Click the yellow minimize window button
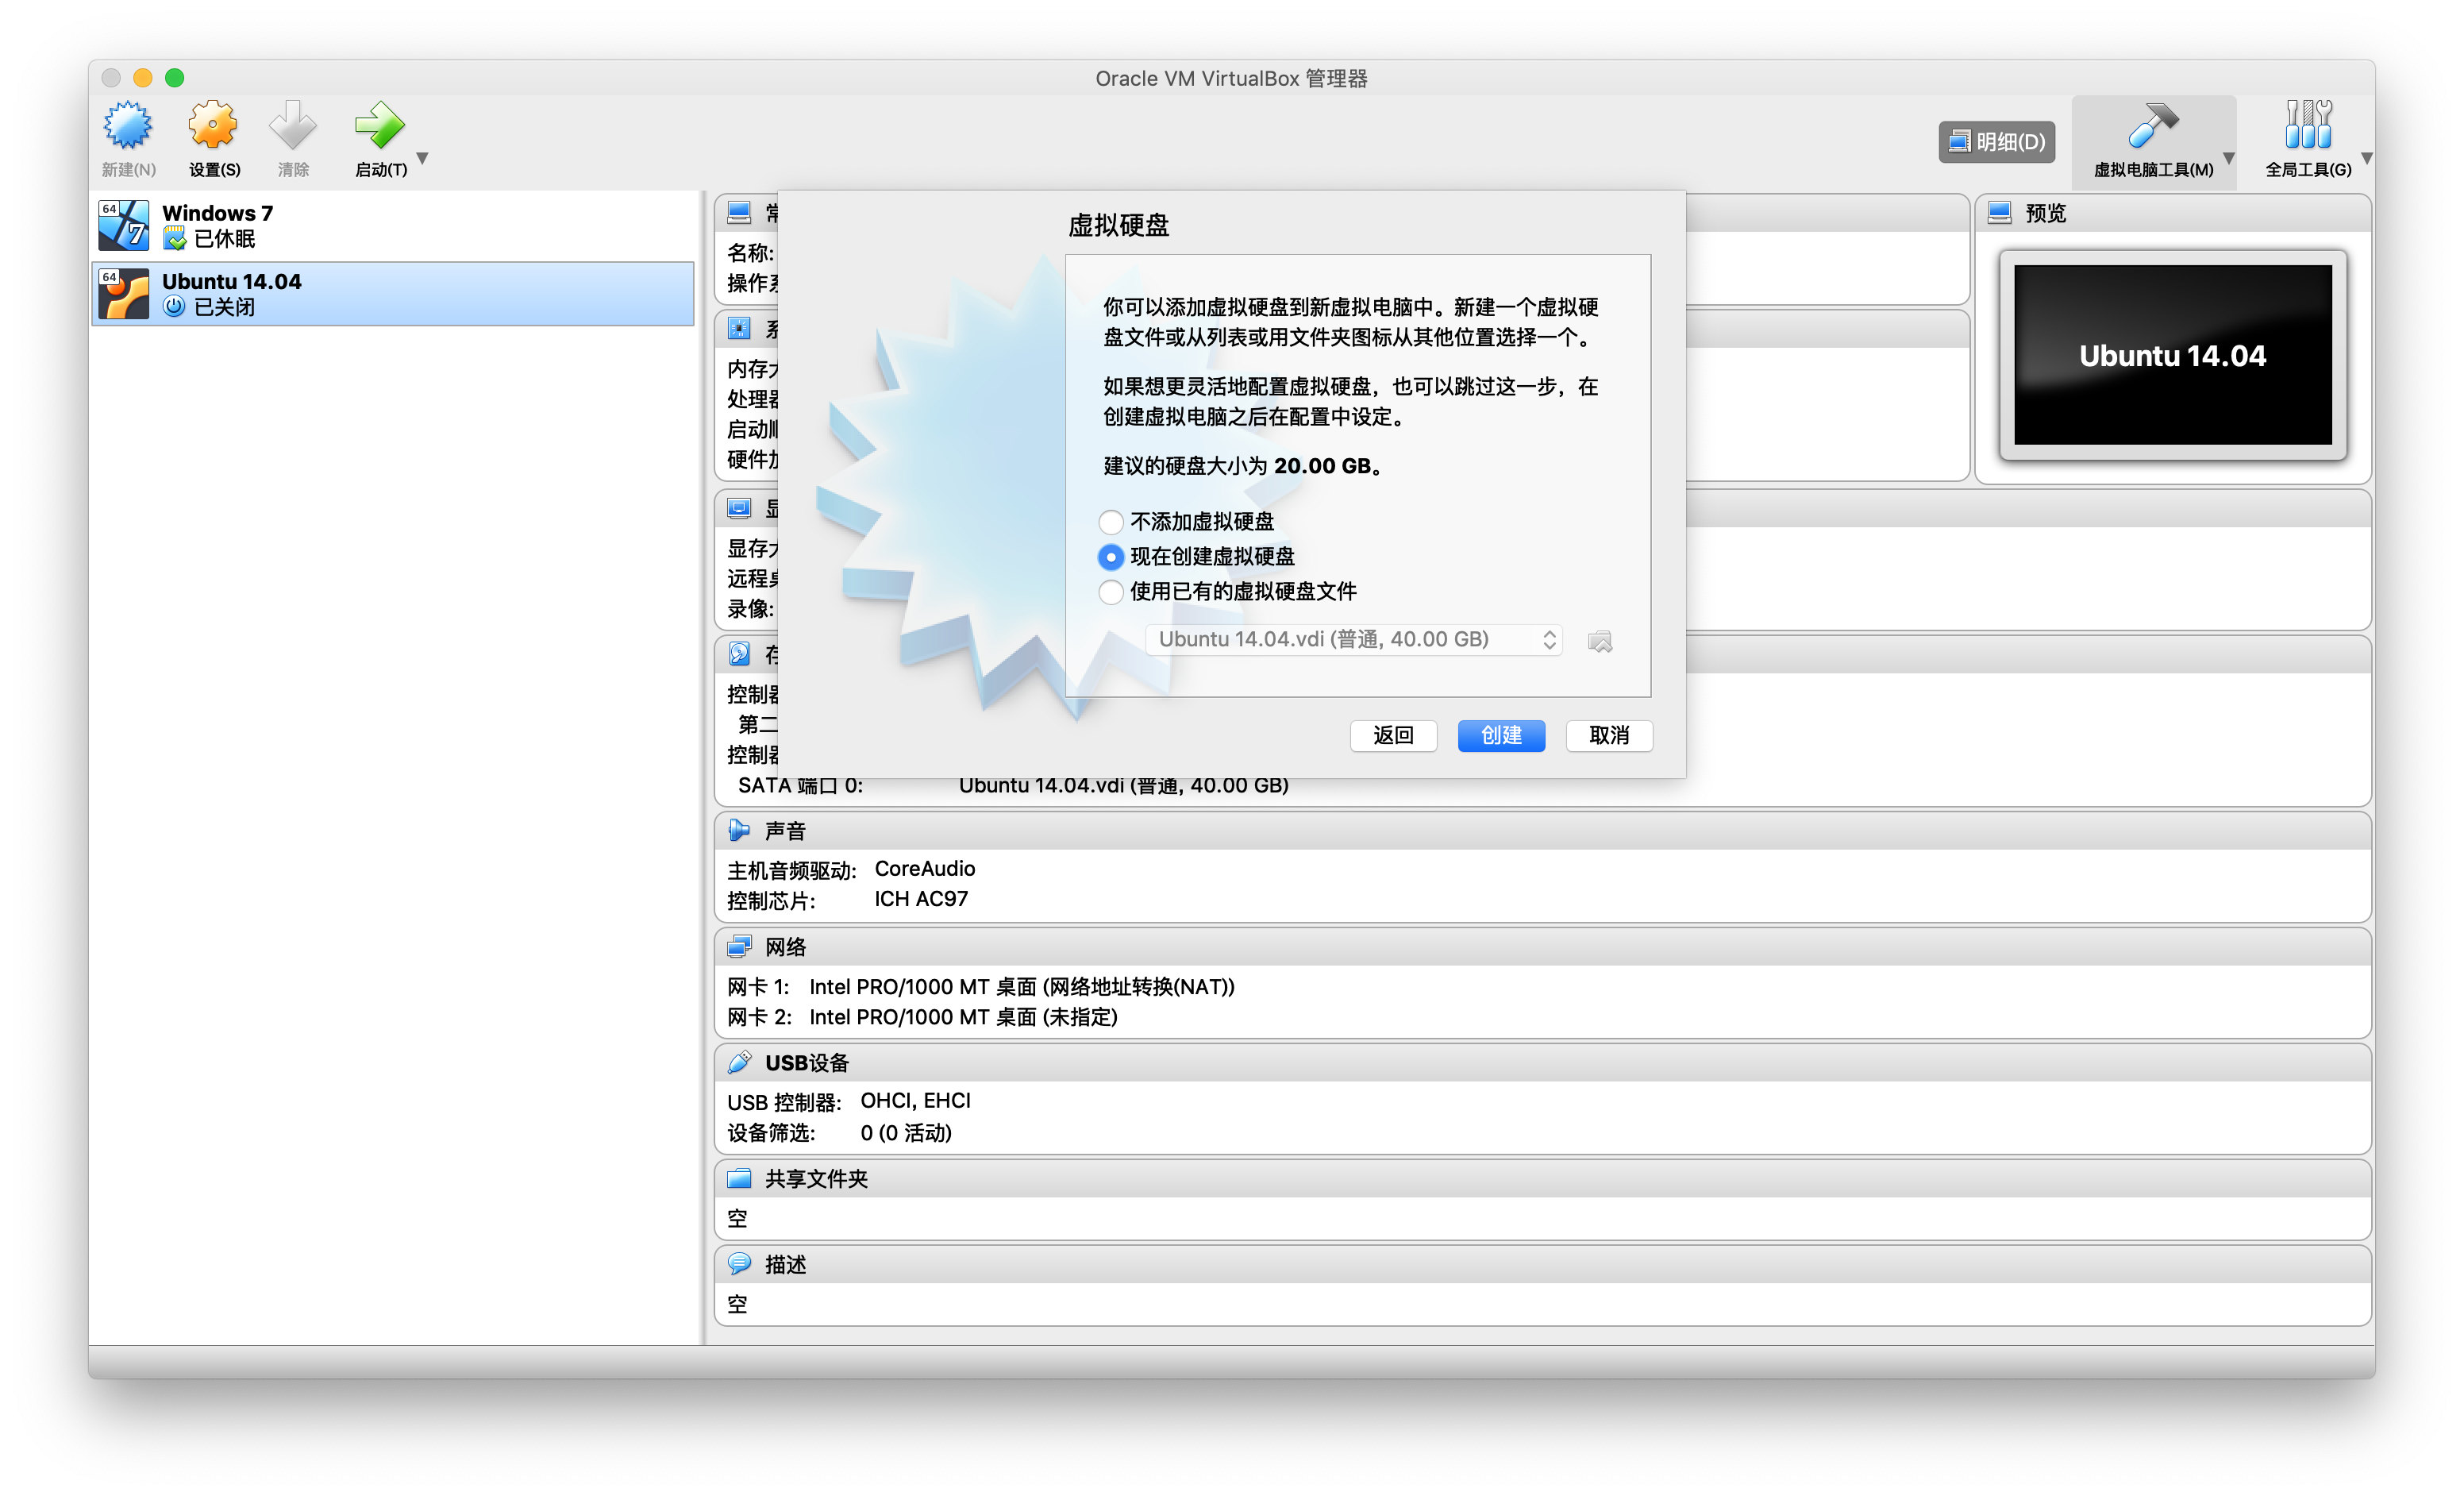The width and height of the screenshot is (2464, 1496). tap(143, 78)
